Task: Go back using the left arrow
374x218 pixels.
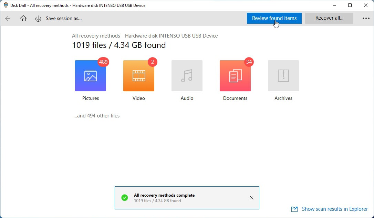Action: (x=8, y=19)
